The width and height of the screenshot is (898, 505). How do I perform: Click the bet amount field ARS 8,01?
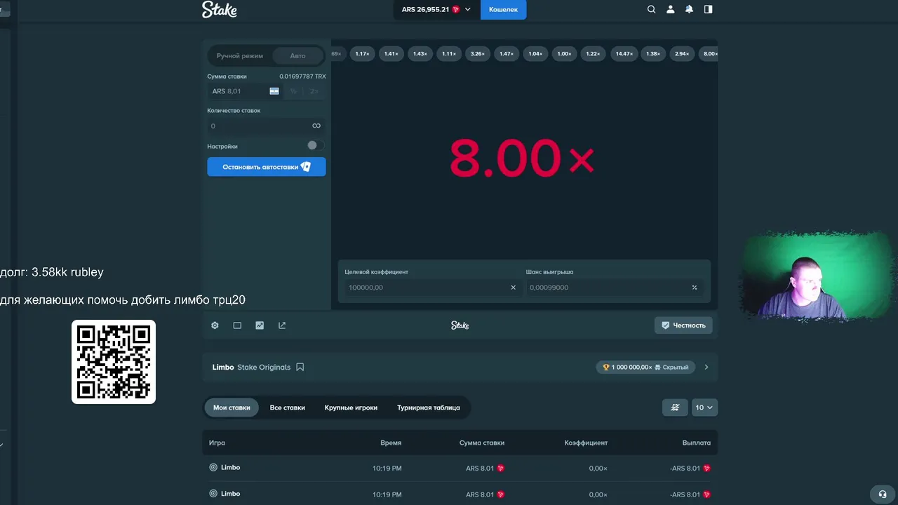pyautogui.click(x=244, y=91)
